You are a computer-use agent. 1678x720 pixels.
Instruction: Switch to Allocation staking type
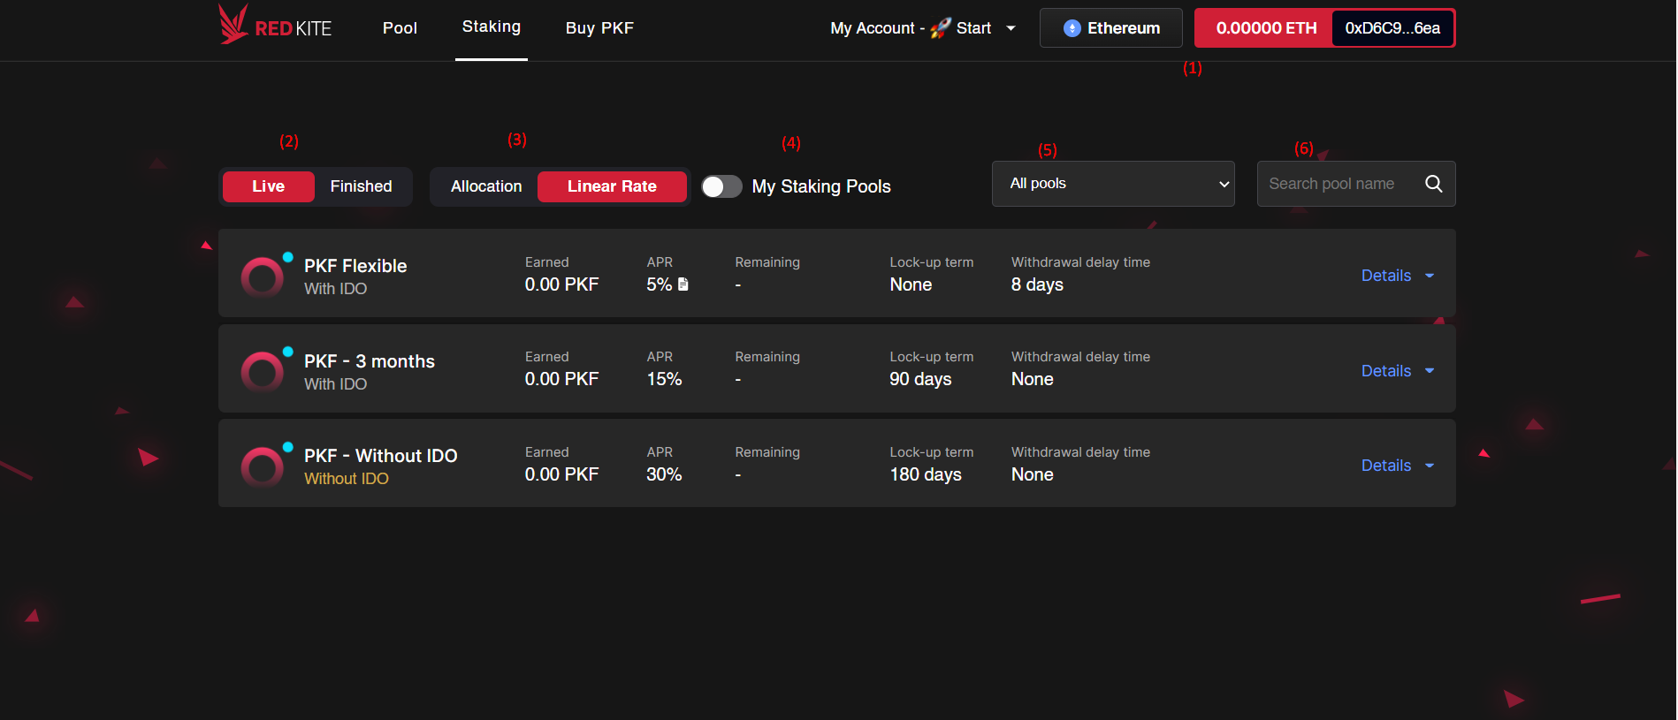click(x=486, y=186)
